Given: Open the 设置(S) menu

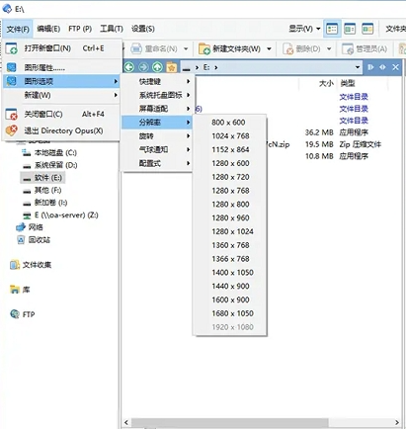Looking at the screenshot, I should (x=143, y=29).
